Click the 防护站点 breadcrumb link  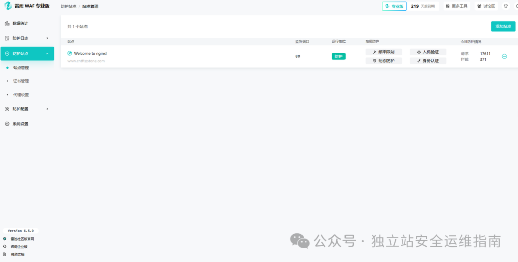(x=68, y=6)
